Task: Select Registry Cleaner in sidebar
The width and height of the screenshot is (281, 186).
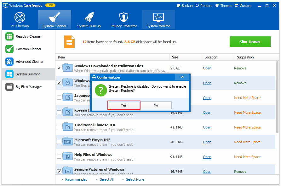Action: point(28,36)
